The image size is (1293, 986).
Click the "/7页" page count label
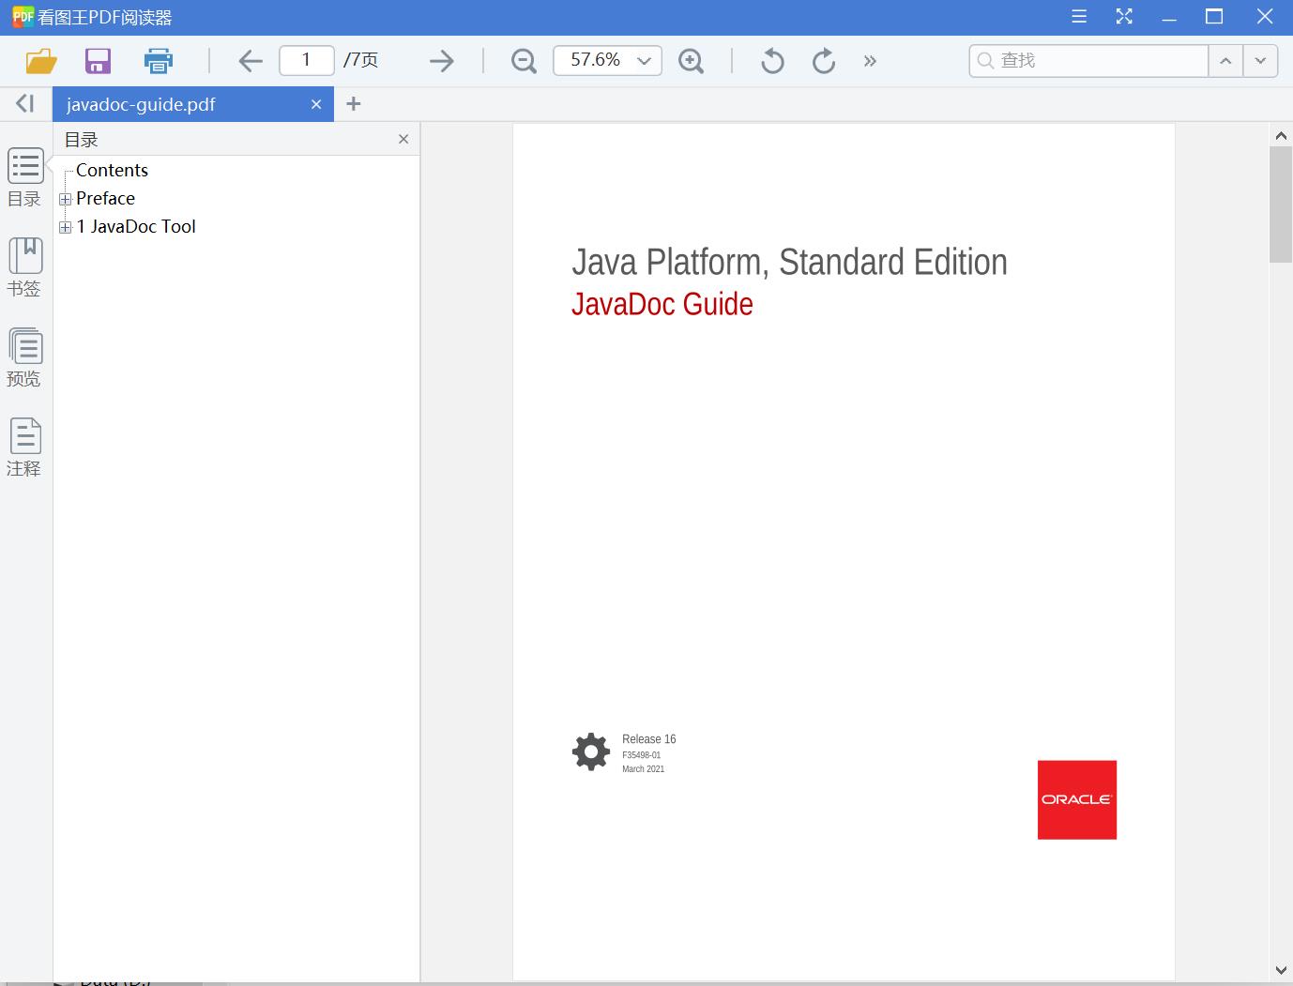[x=360, y=60]
